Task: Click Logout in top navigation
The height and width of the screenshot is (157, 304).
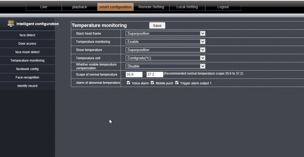Action: 223,7
